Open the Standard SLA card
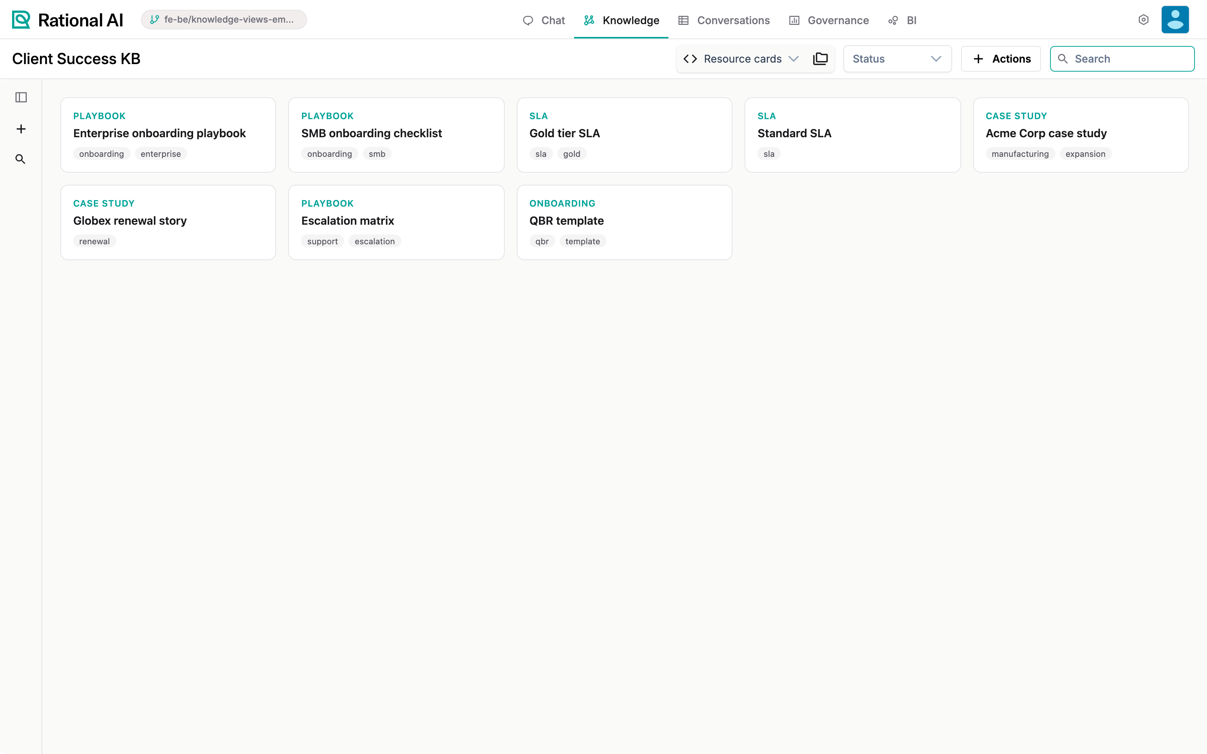 [x=852, y=135]
